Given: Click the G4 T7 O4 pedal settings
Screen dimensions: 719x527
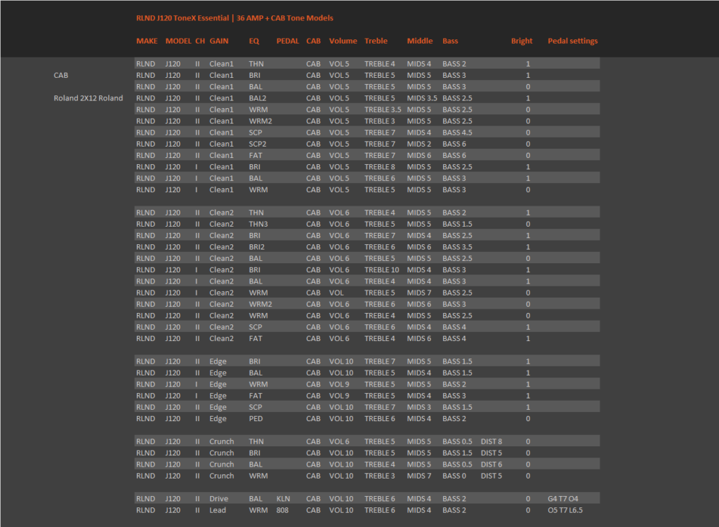Looking at the screenshot, I should click(562, 499).
